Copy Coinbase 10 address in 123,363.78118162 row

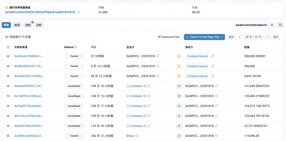pyautogui.click(x=149, y=116)
